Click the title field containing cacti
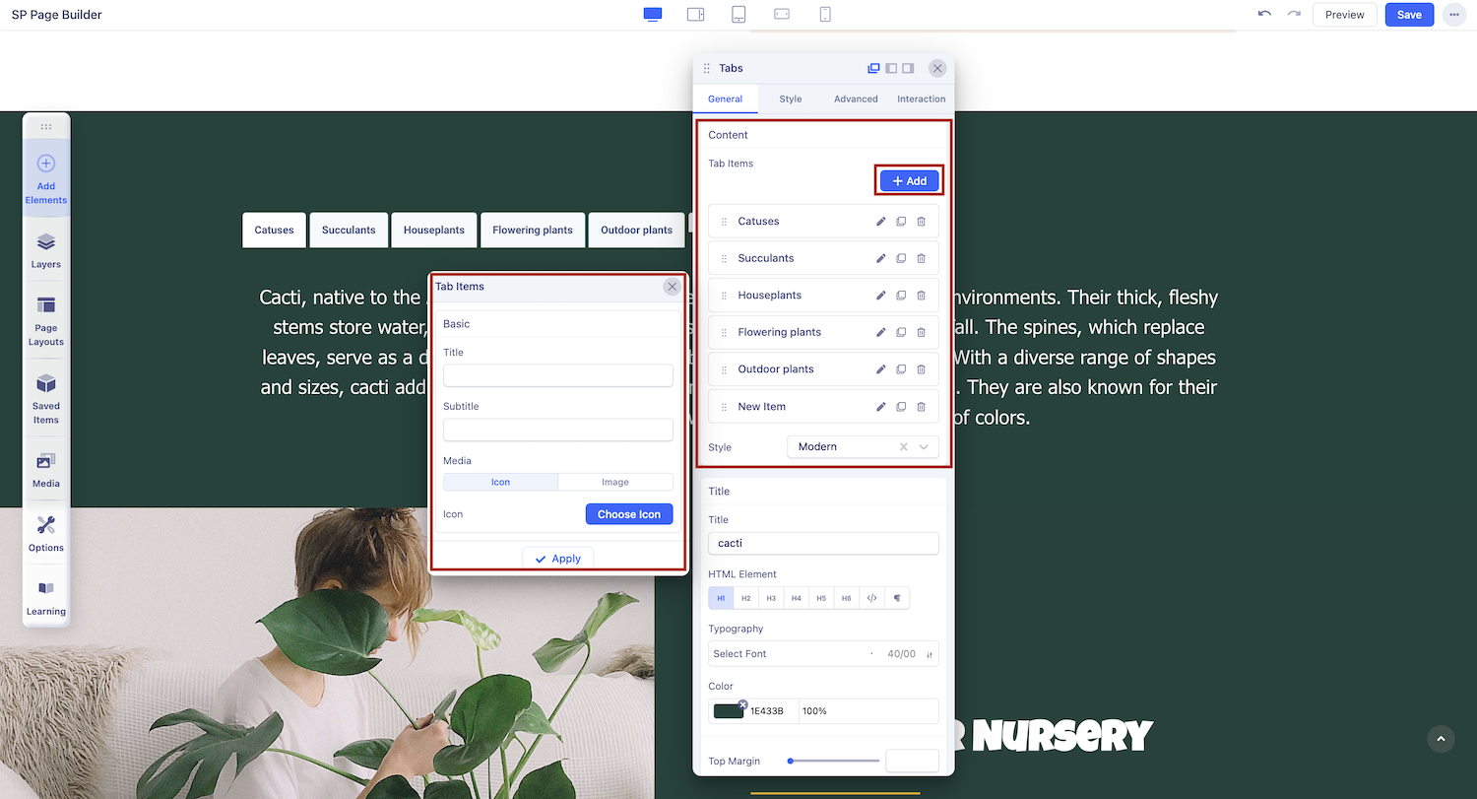The image size is (1477, 799). point(823,543)
